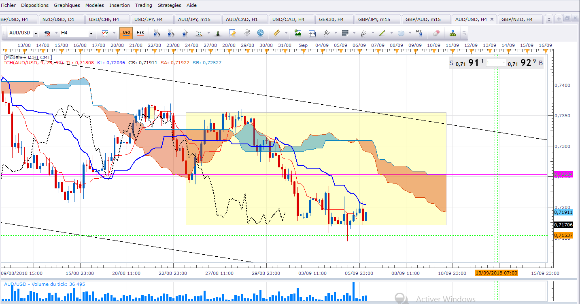
Task: Expand the fan lines dropdown arrow
Action: pyautogui.click(x=373, y=33)
